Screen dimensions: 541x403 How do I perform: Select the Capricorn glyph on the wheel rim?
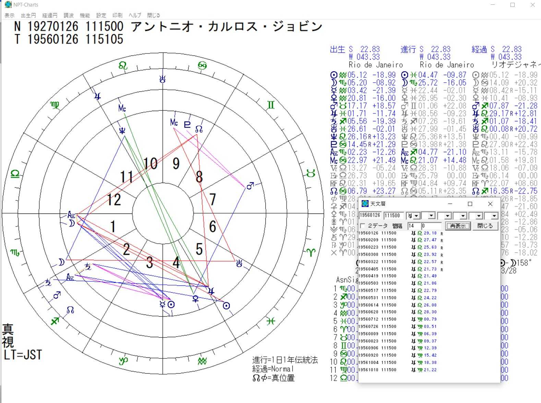123,361
